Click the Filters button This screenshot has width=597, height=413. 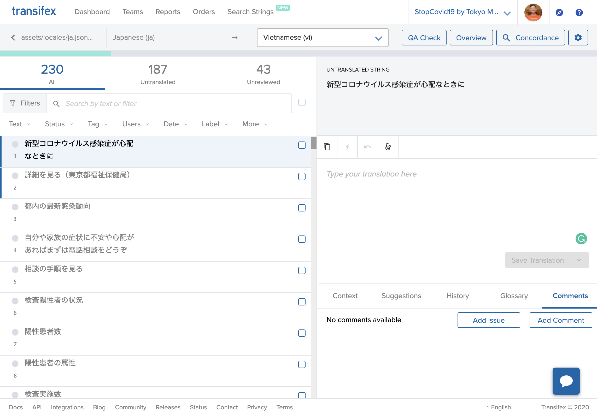(25, 103)
